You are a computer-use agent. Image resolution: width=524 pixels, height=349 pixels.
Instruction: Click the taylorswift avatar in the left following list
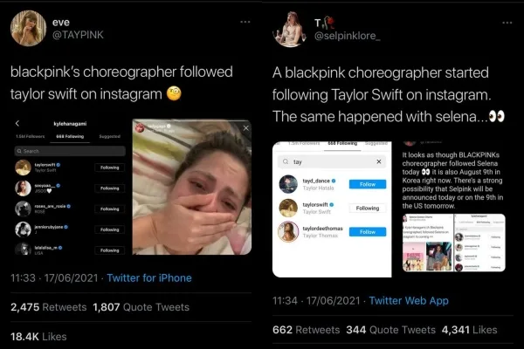click(24, 166)
